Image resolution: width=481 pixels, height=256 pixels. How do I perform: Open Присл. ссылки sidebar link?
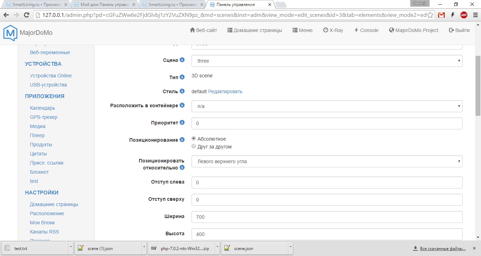pos(47,163)
